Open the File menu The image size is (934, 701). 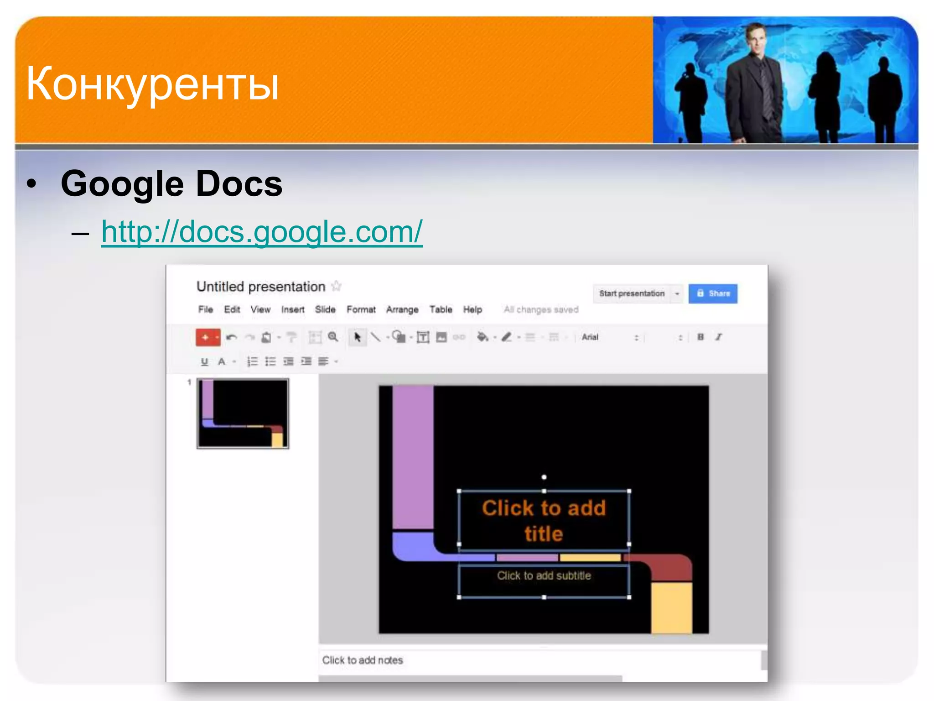[x=206, y=309]
